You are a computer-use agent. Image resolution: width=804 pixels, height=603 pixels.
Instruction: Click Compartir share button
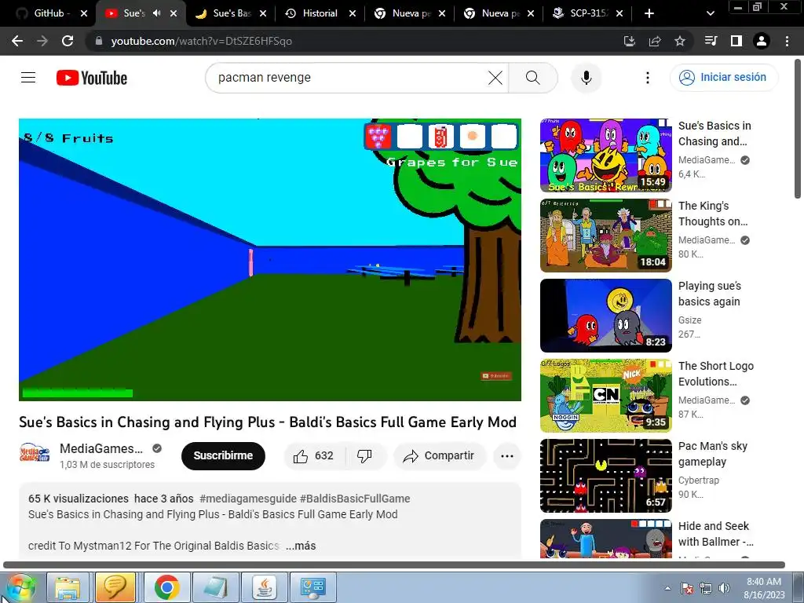point(439,456)
